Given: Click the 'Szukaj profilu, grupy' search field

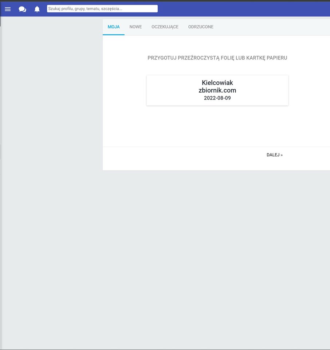Looking at the screenshot, I should click(102, 8).
